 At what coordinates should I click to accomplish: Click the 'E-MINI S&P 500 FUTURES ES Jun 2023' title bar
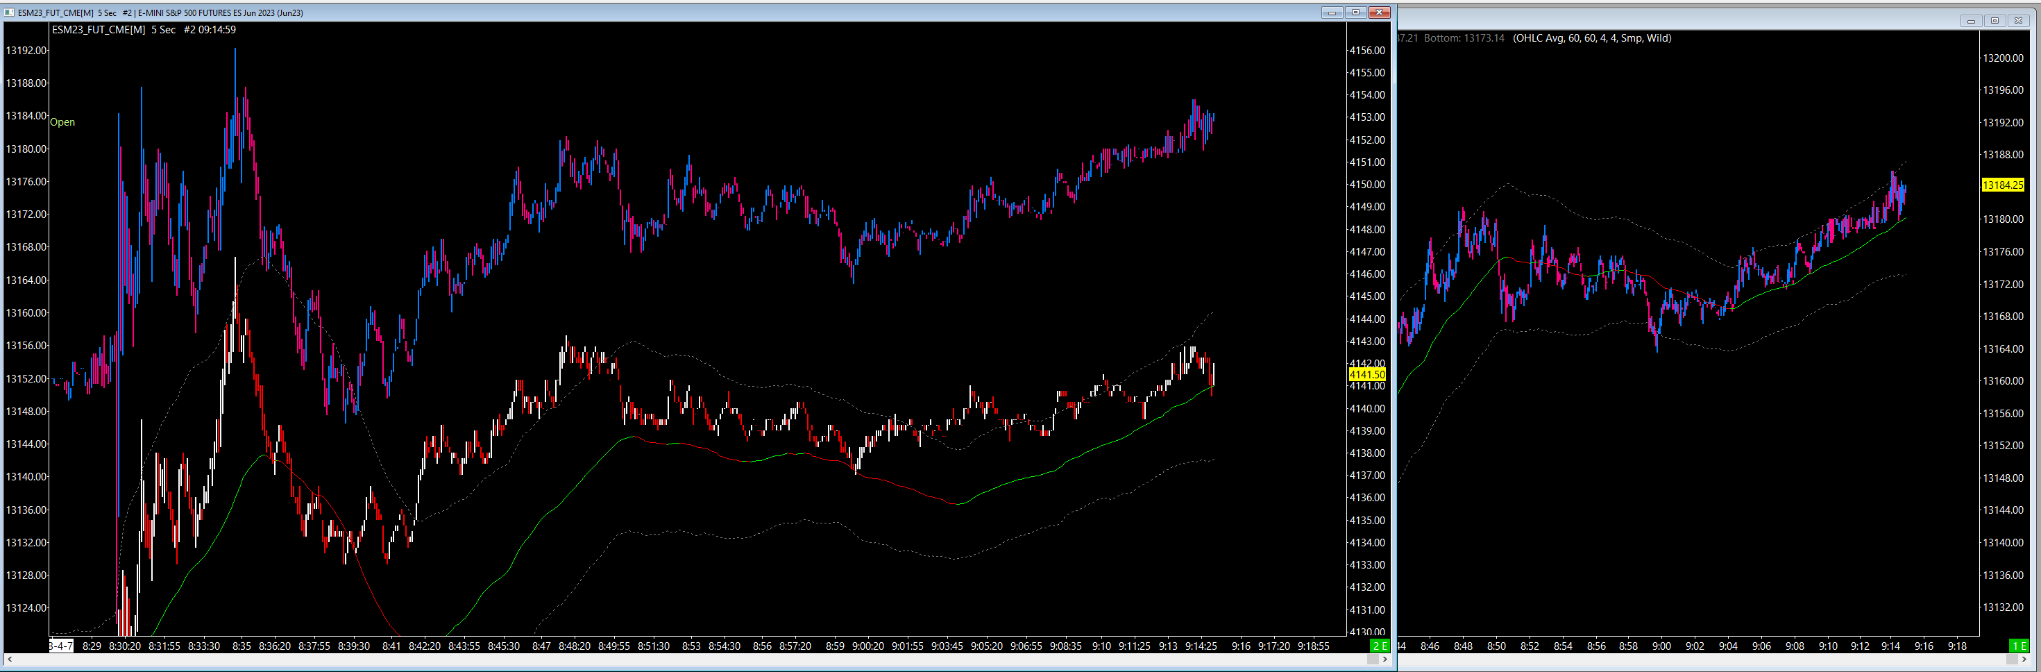click(220, 12)
